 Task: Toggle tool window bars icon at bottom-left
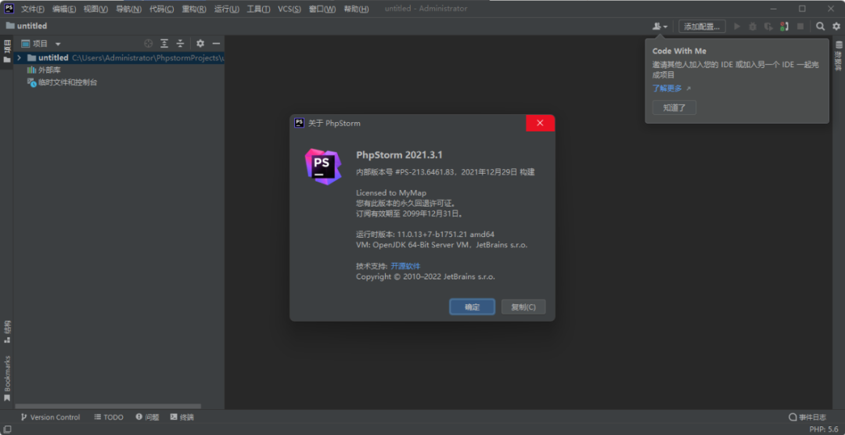coord(7,429)
